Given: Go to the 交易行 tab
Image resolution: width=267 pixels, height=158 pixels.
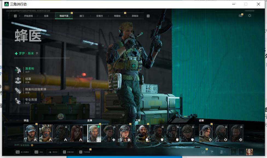Looking at the screenshot, I should 99,16.
